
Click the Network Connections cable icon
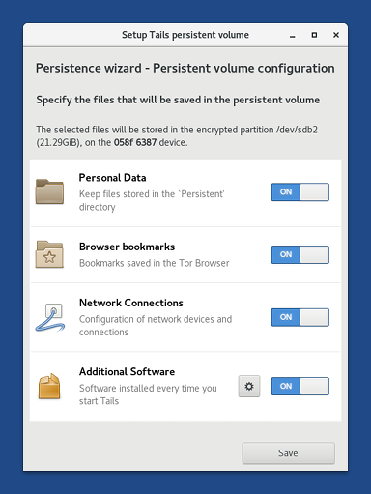pyautogui.click(x=50, y=317)
